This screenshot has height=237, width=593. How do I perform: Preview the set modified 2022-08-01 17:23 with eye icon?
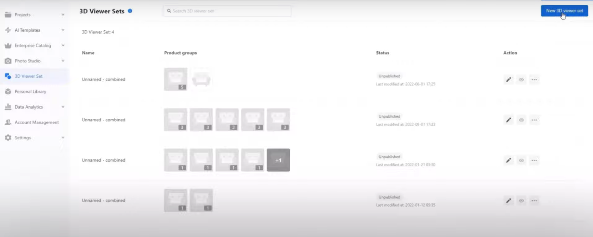[521, 120]
